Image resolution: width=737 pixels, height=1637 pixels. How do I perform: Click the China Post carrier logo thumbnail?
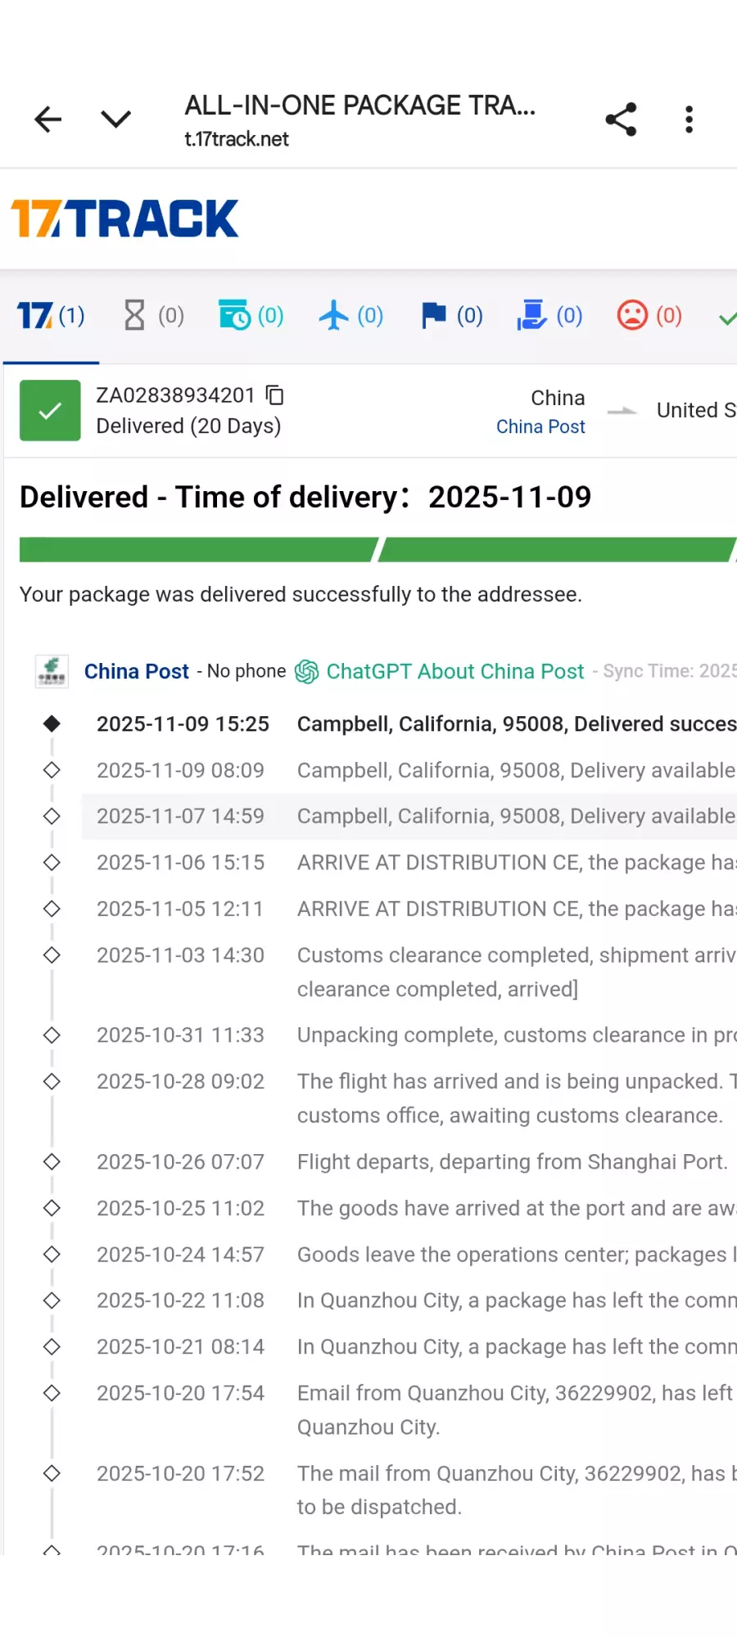(52, 672)
